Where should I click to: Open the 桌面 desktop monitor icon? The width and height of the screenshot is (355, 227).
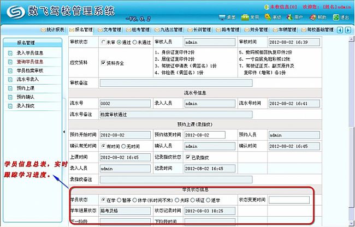pos(222,17)
